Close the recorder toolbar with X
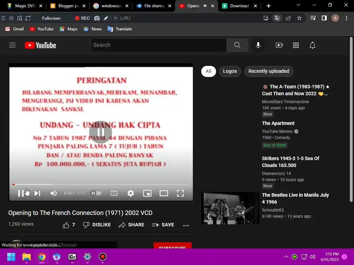Screen dimensions: 354x265 [x=115, y=18]
